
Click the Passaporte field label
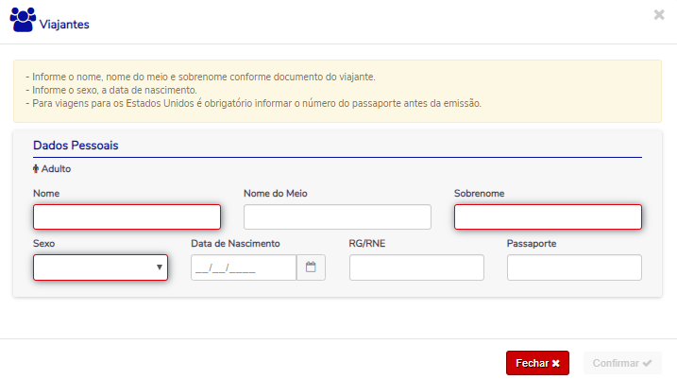tap(532, 244)
